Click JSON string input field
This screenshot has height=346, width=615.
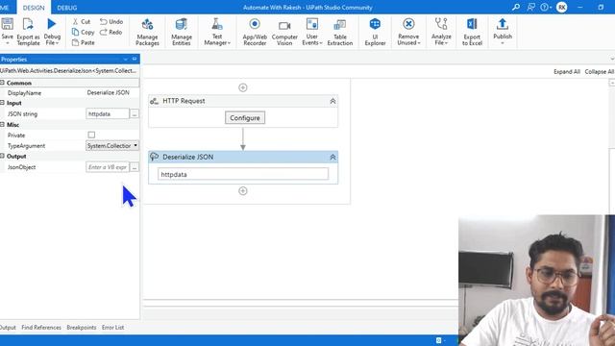click(107, 113)
